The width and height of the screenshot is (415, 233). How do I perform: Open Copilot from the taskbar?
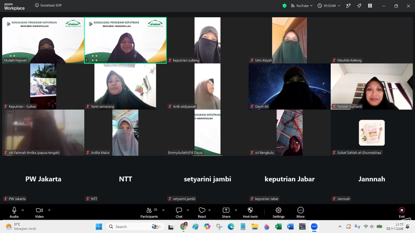(x=207, y=227)
